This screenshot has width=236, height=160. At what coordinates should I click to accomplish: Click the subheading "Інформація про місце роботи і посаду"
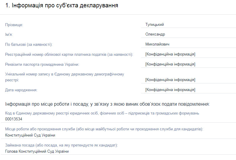click(107, 104)
